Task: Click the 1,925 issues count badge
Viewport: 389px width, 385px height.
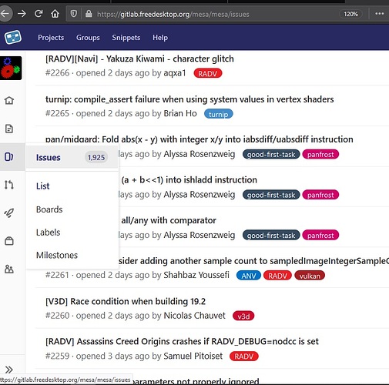Action: (96, 157)
